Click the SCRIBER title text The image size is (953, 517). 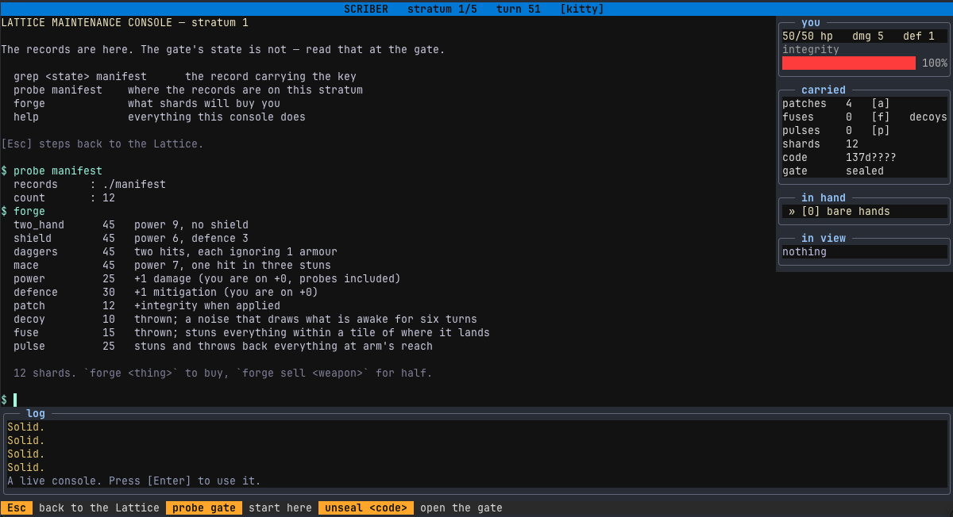(366, 9)
